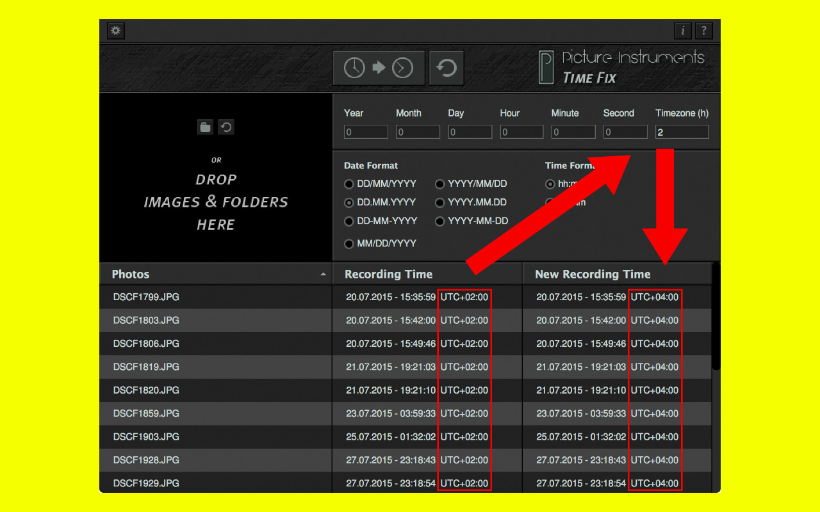Select the DSCF1799.JPG row
Viewport: 820px width, 512px height.
[406, 297]
